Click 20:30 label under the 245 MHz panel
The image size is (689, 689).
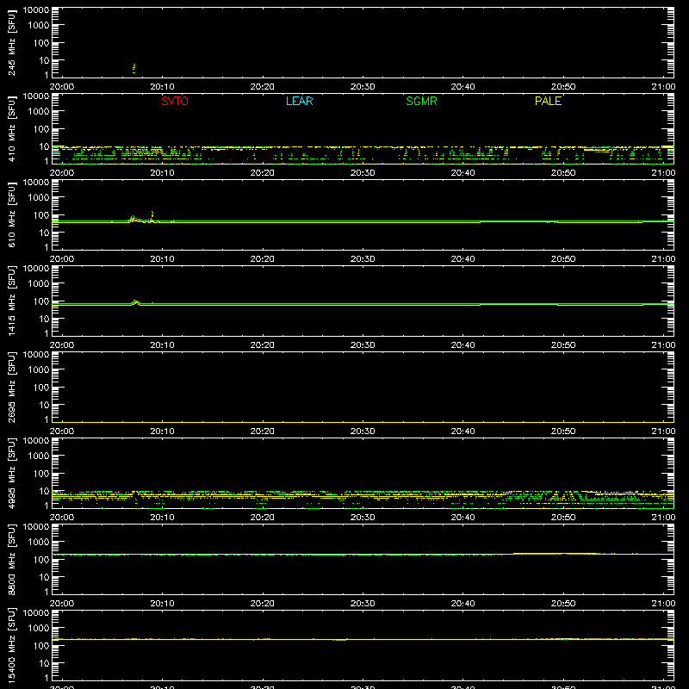pos(363,87)
